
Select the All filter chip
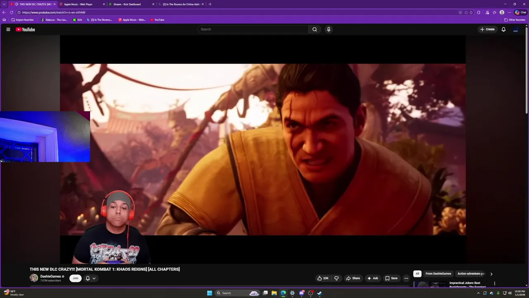(417, 274)
